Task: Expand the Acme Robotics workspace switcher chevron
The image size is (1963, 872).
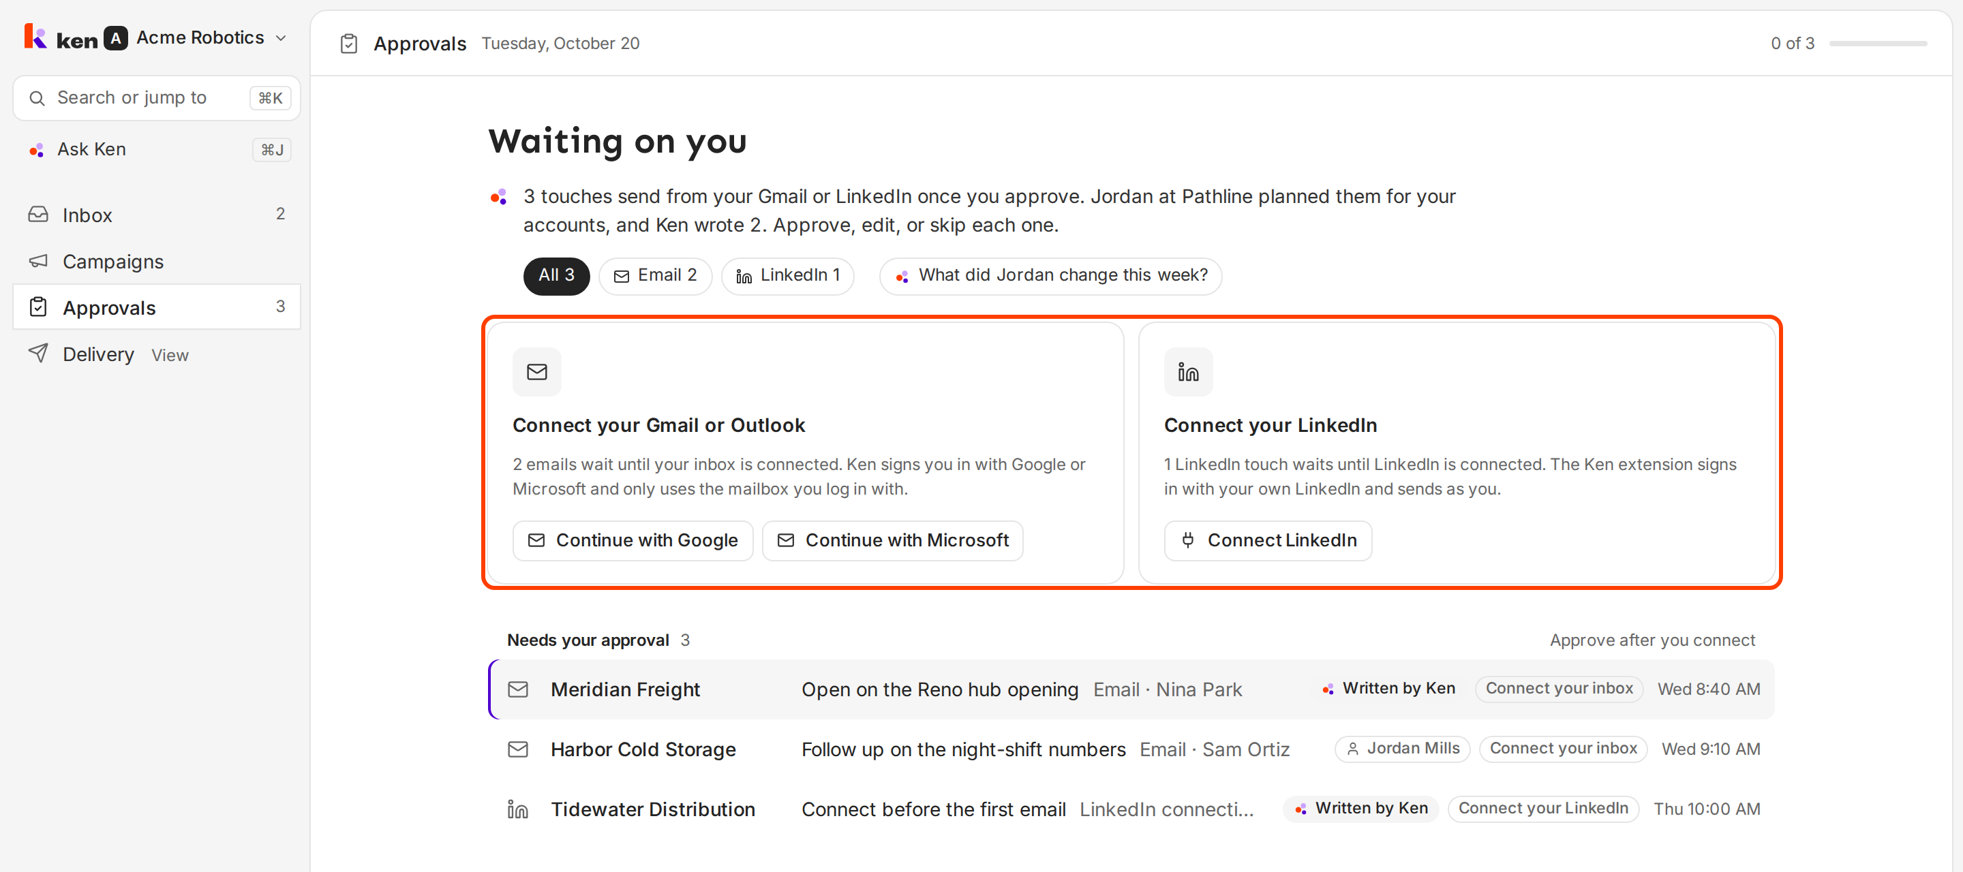Action: [x=281, y=38]
